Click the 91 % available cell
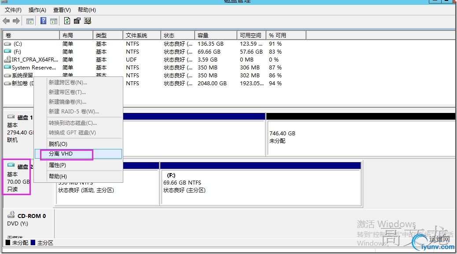This screenshot has width=457, height=254. pos(275,44)
